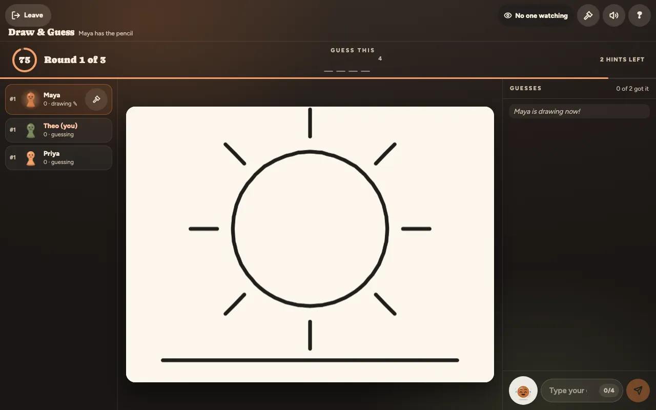Open the emoji reaction face button
This screenshot has height=410, width=656.
tap(523, 391)
